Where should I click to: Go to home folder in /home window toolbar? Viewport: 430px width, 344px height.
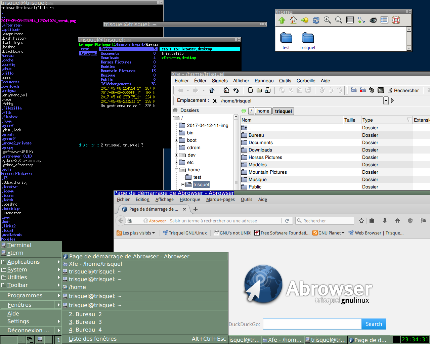(x=293, y=20)
